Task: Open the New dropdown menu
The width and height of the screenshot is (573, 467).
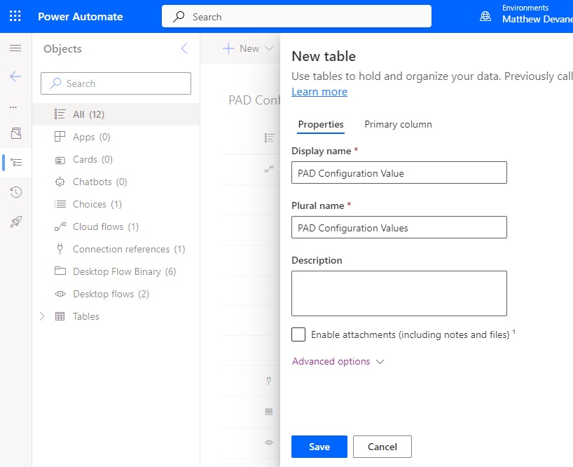Action: point(248,48)
